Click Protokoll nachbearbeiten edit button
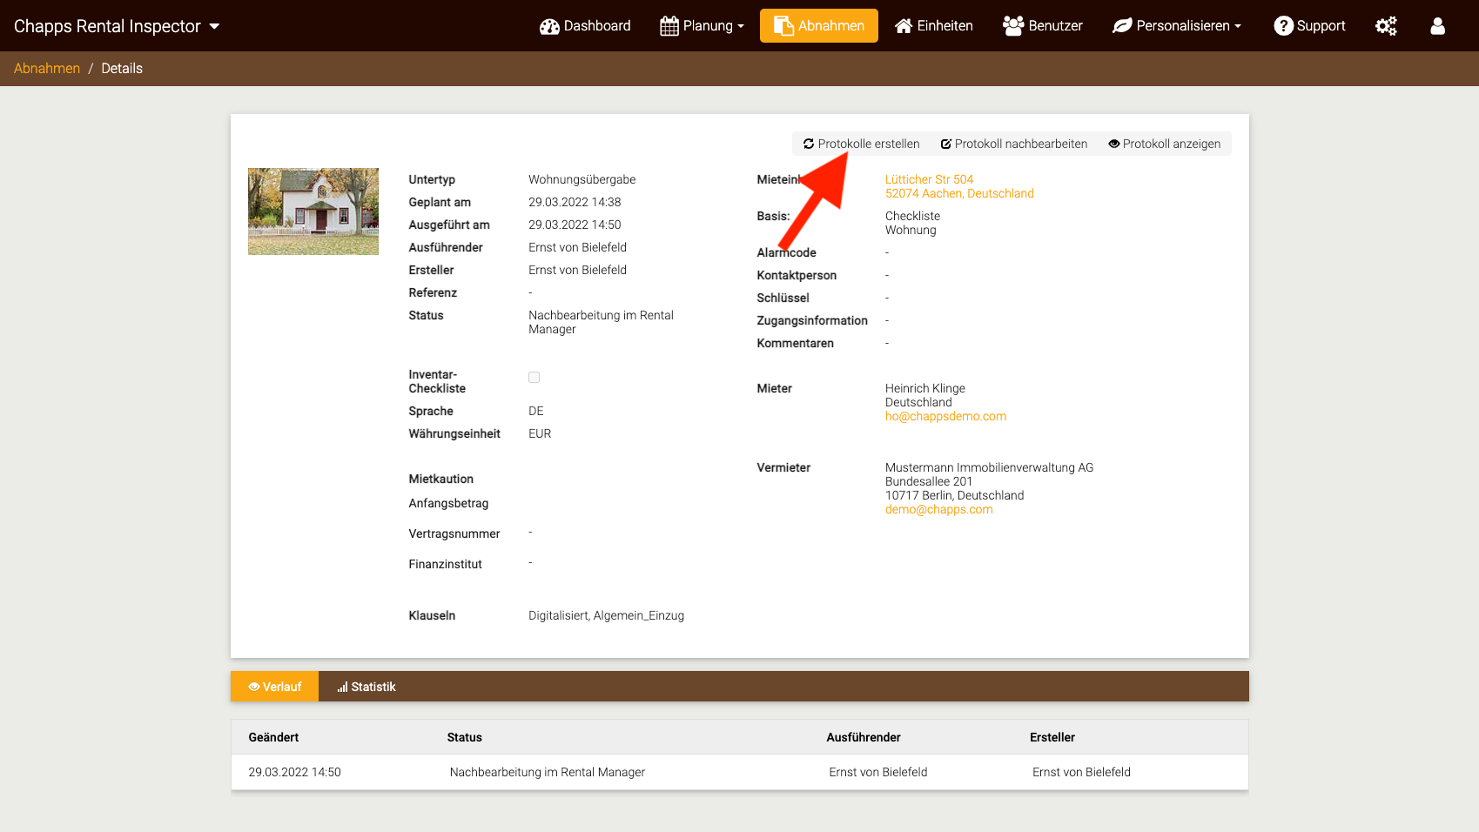 [1013, 144]
